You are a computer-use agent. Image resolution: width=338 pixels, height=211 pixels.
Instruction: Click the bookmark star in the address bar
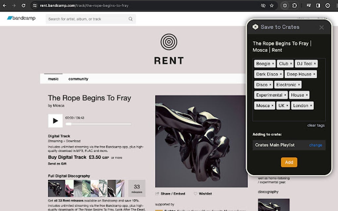point(272,5)
